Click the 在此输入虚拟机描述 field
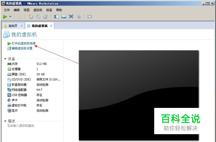Viewport: 216px width, 142px height. 21,126
